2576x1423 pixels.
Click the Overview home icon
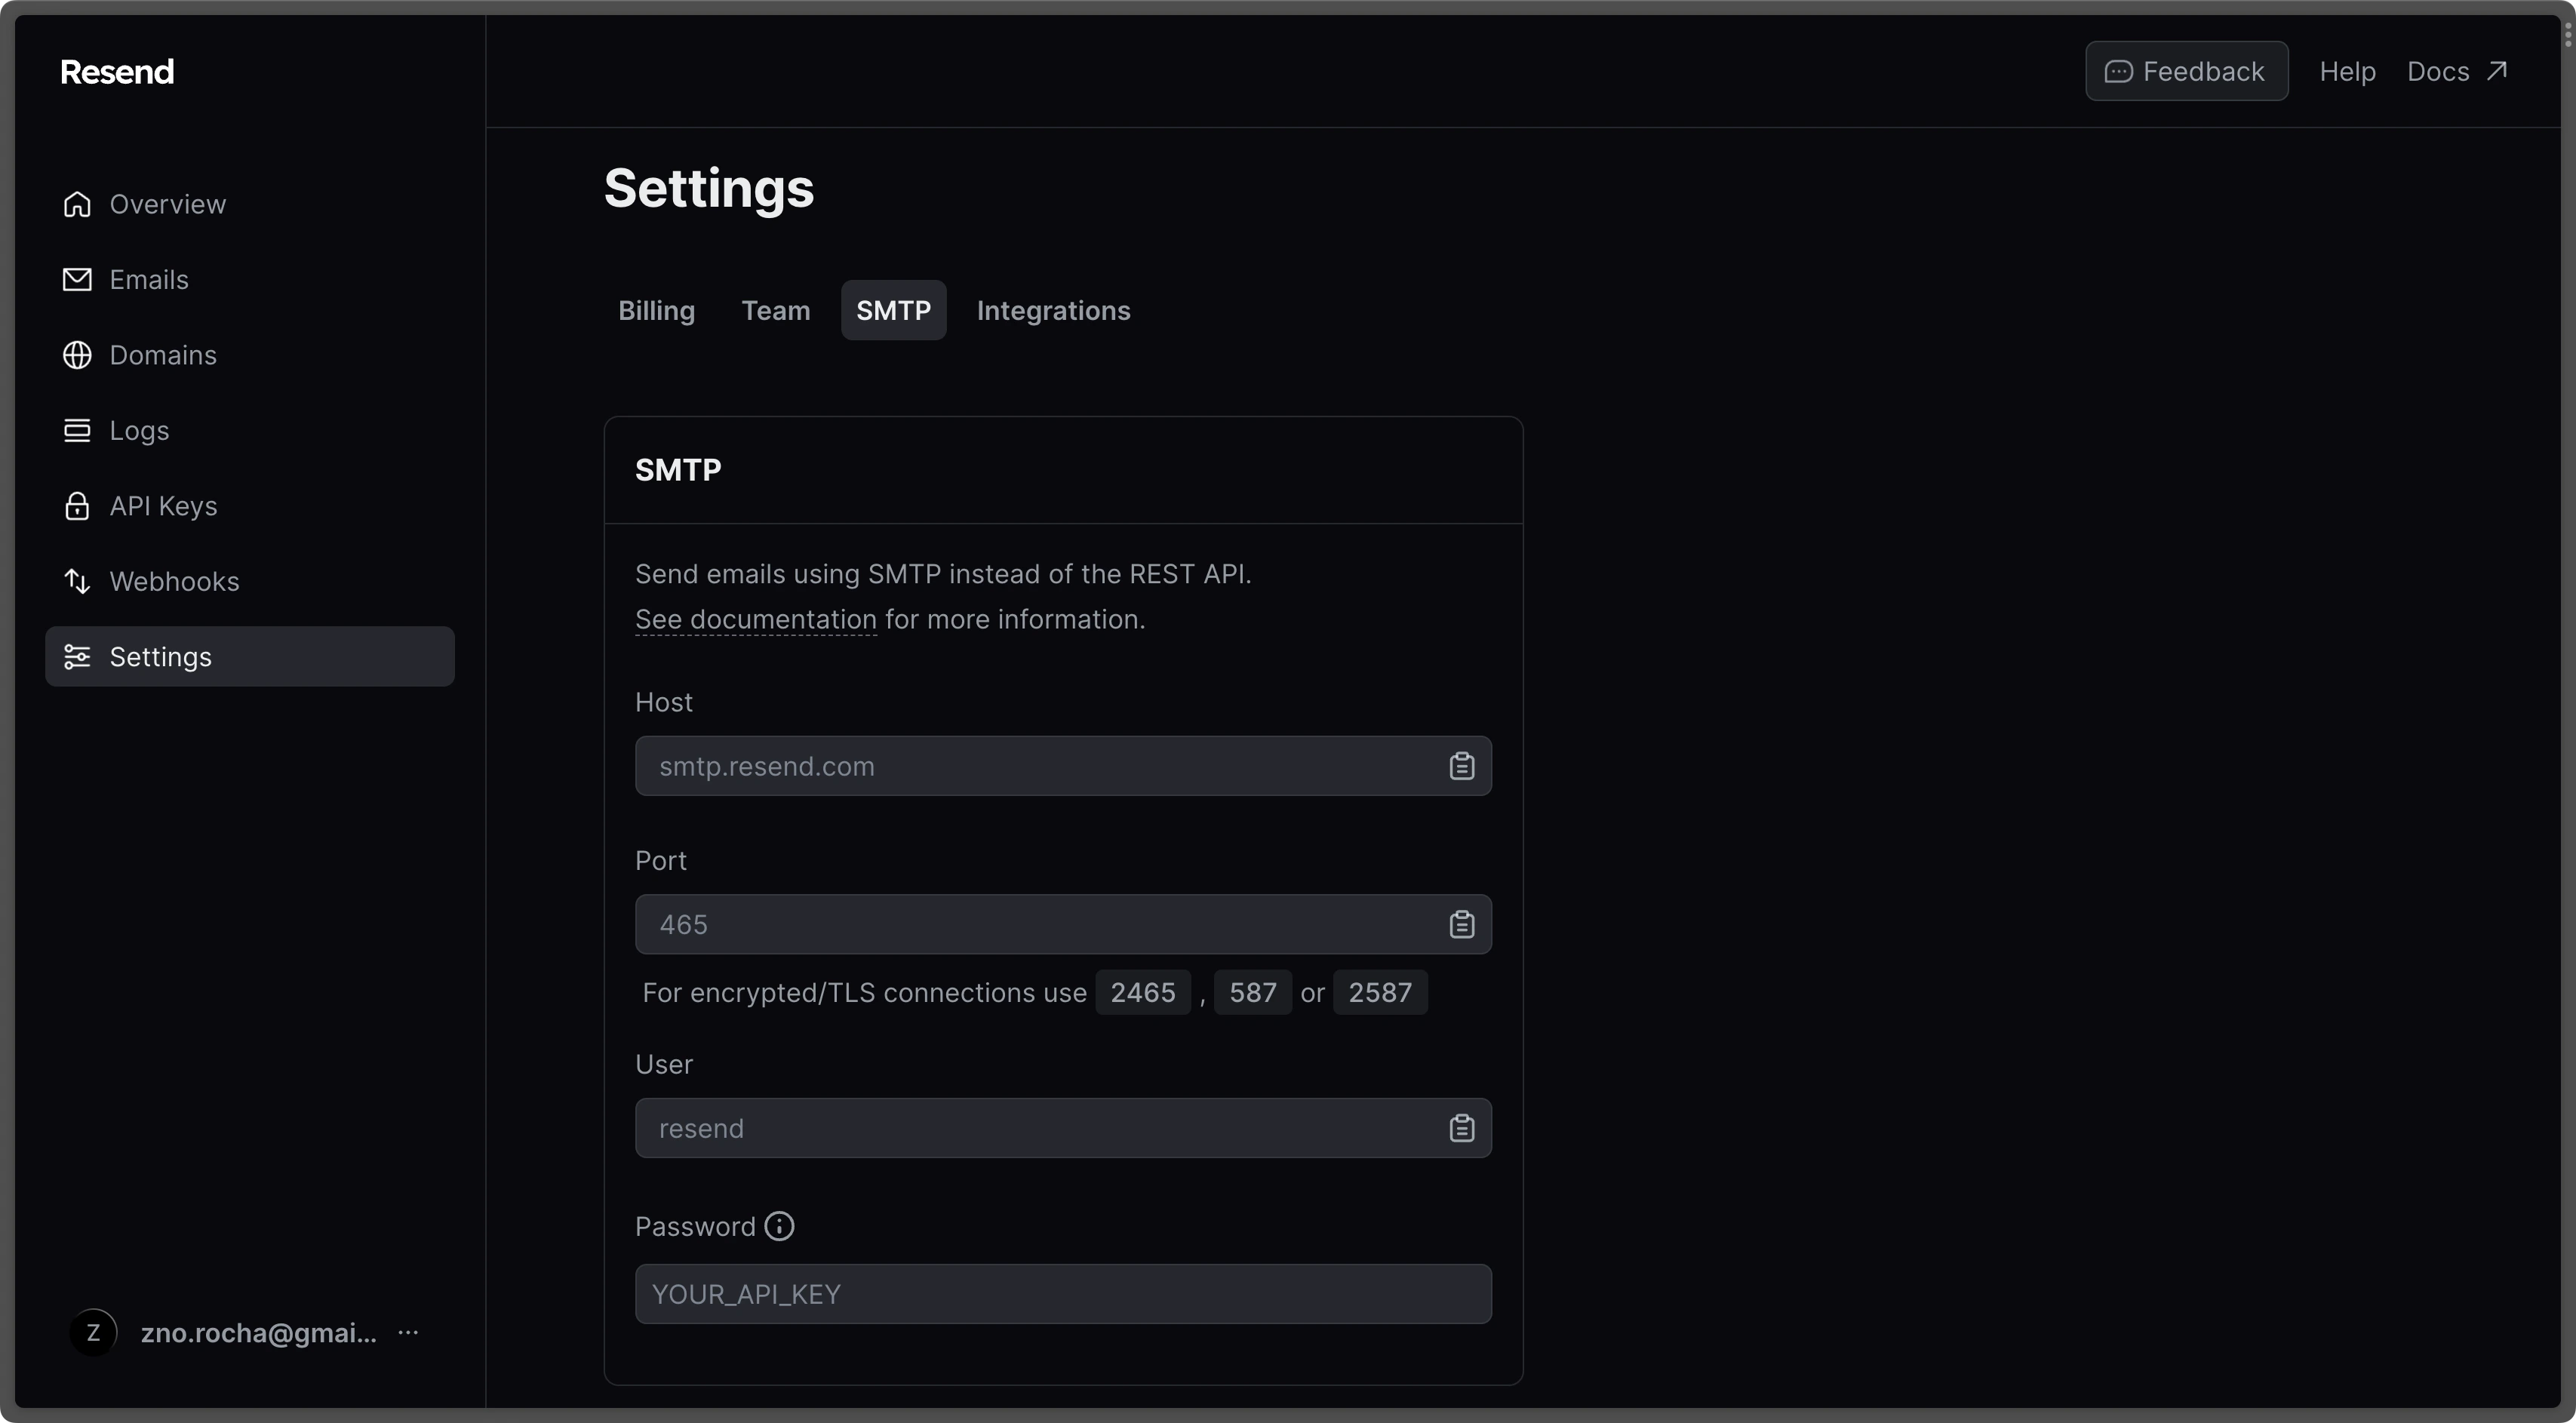tap(77, 204)
